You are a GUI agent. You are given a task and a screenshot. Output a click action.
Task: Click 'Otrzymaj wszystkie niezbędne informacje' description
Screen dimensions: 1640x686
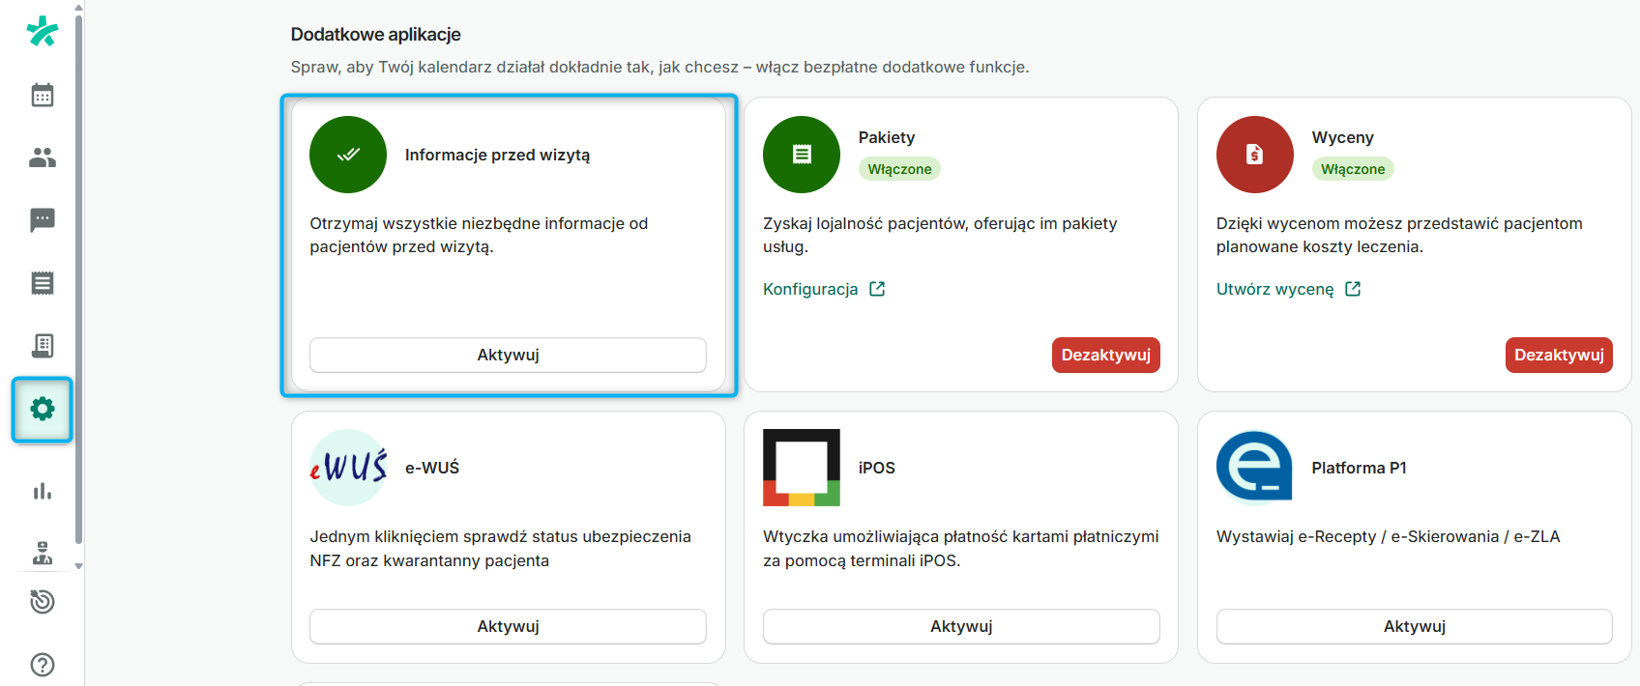[x=479, y=235]
